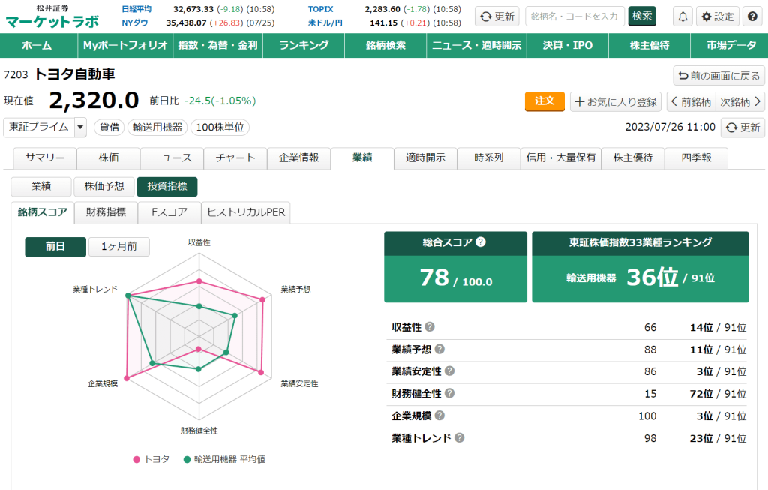The width and height of the screenshot is (768, 490).
Task: Switch to チャート tab
Action: pyautogui.click(x=235, y=158)
